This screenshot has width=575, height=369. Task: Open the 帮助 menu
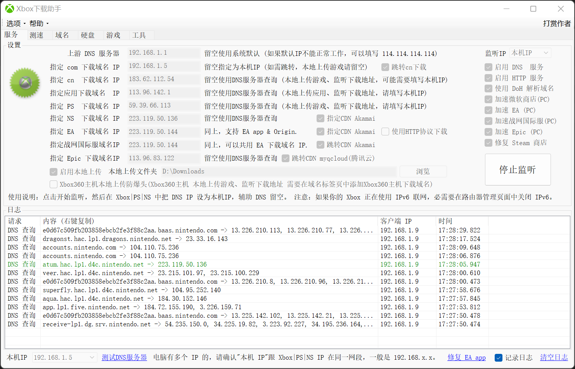(39, 24)
